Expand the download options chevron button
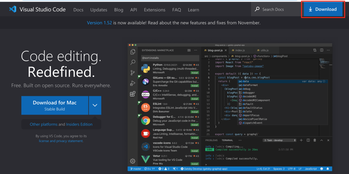 tap(95, 105)
